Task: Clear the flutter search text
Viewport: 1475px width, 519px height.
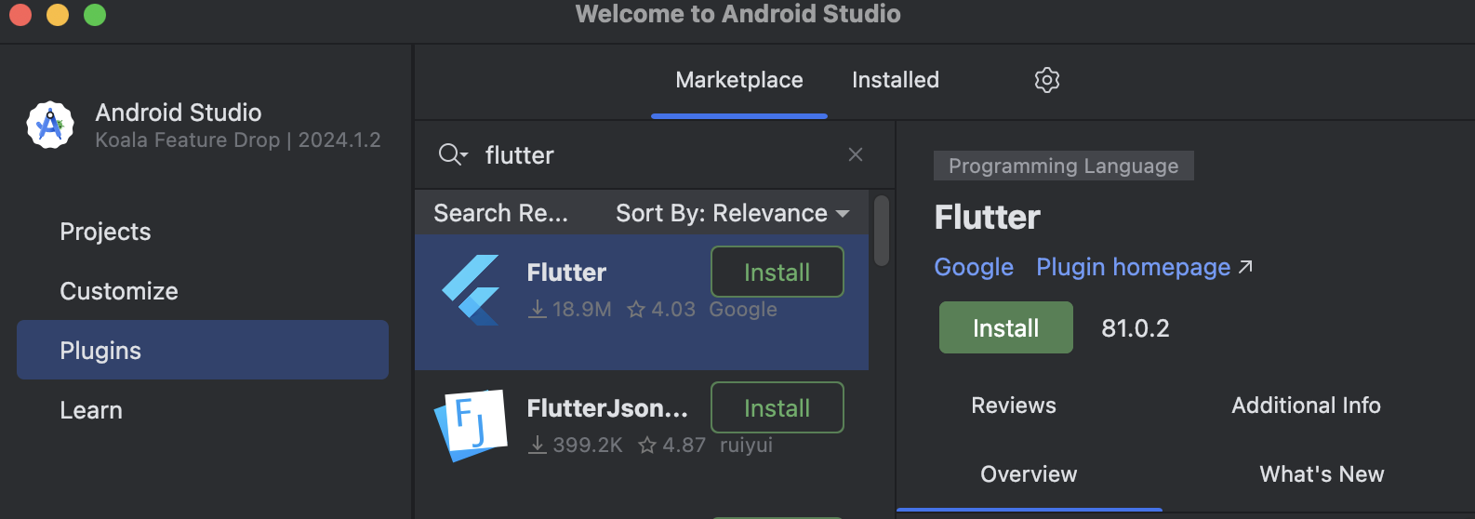Action: point(856,154)
